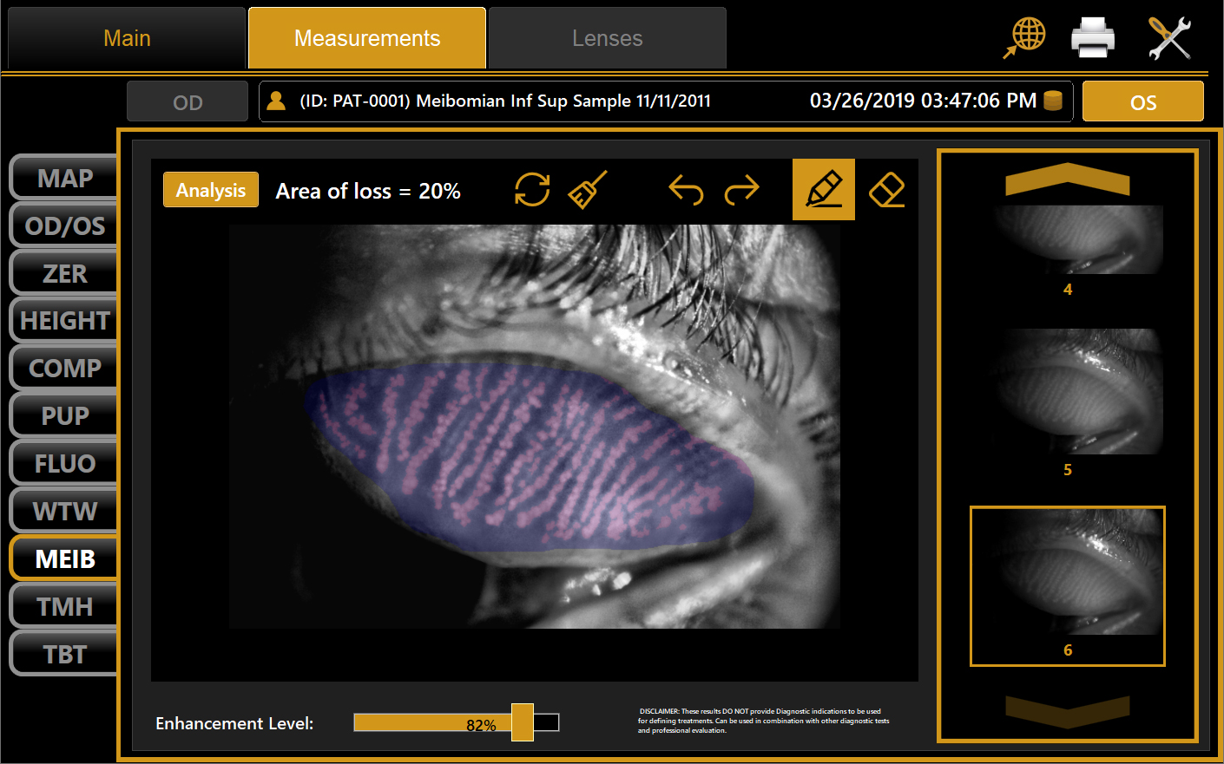Click the clear annotations broom icon

(587, 189)
